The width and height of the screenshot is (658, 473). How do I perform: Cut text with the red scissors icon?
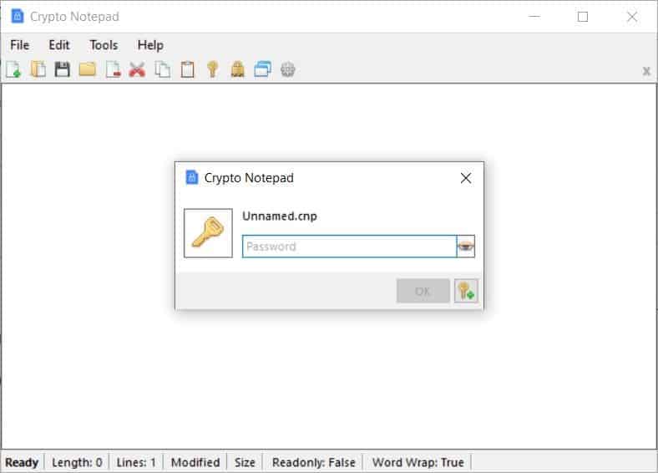click(x=137, y=69)
